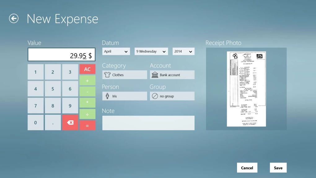
Task: Expand the April month dropdown
Action: 116,51
